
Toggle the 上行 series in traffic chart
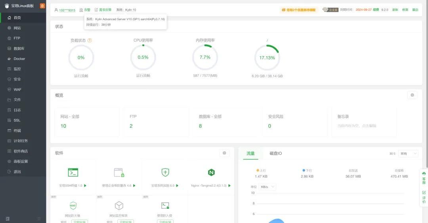(261, 170)
